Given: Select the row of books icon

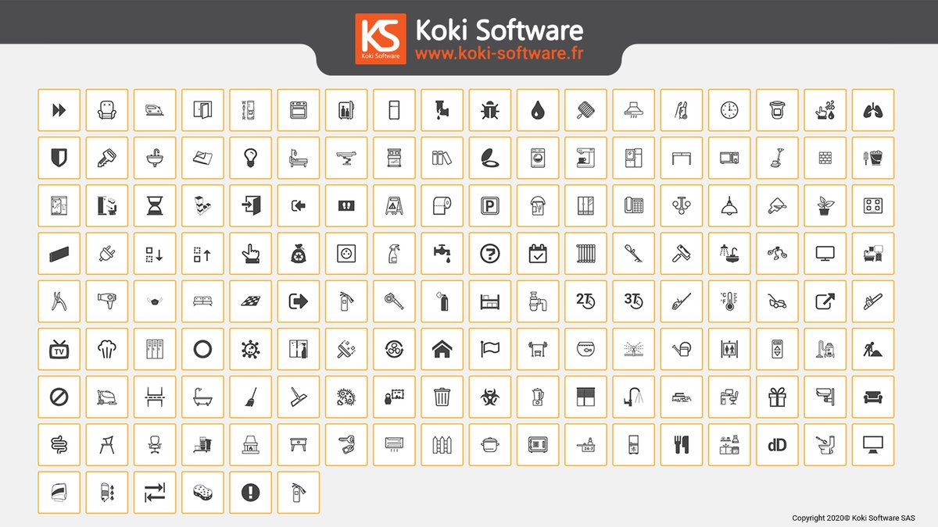Looking at the screenshot, I should click(442, 158).
